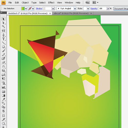
Task: Activate the Hand tool
Action: tap(3, 123)
